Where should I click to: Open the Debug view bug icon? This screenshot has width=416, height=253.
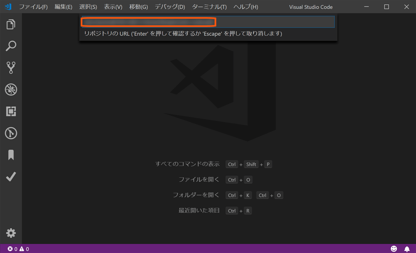point(11,89)
